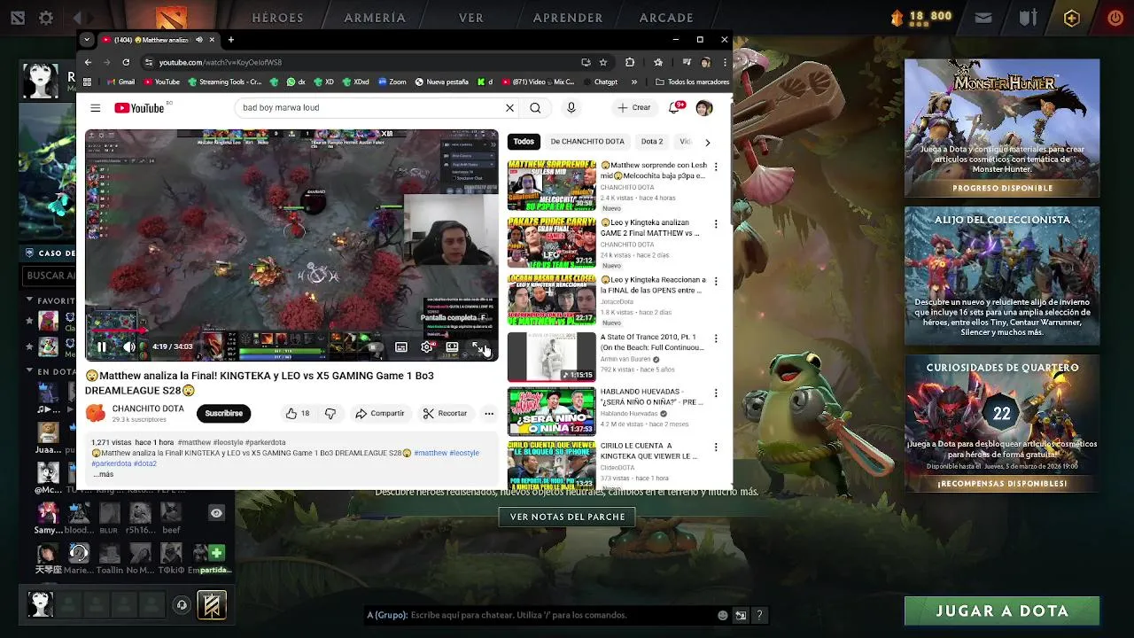Open the chat help question mark
The height and width of the screenshot is (638, 1134).
[x=759, y=615]
